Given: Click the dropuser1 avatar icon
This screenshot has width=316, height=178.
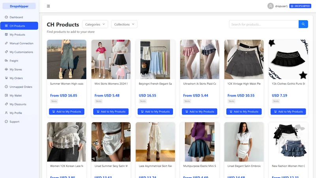Looking at the screenshot, I should coord(271,6).
